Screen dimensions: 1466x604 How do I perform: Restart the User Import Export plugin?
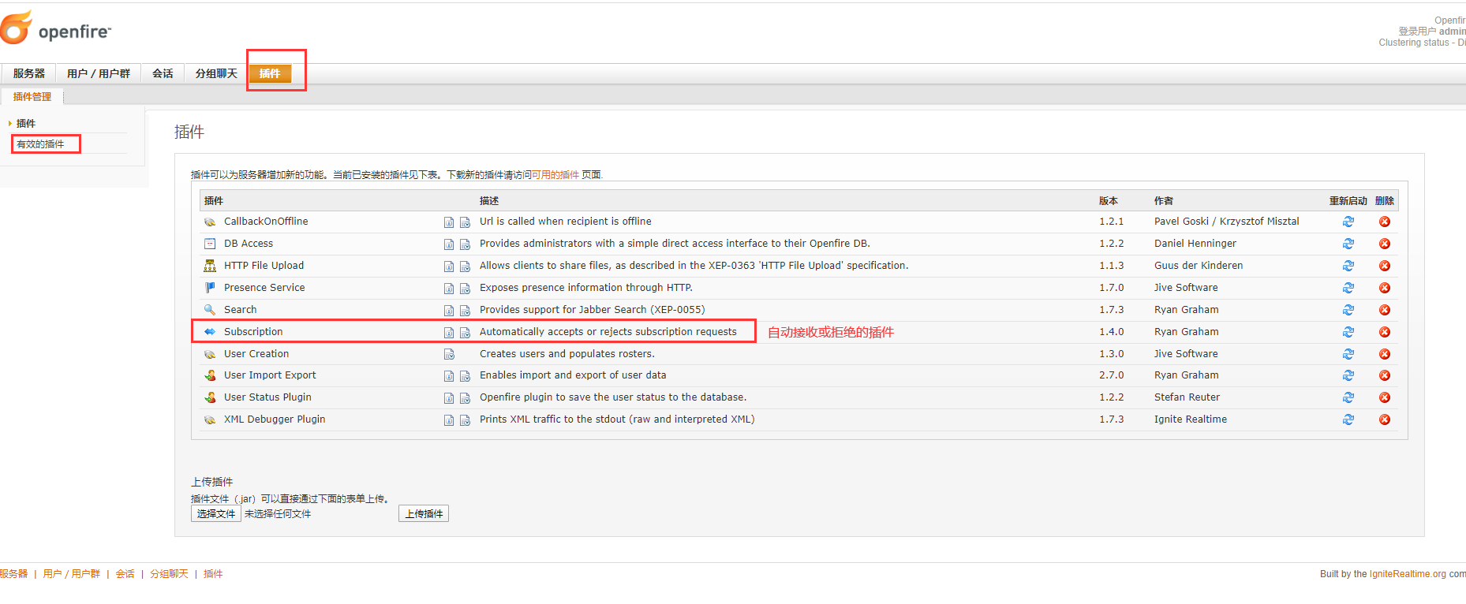[x=1348, y=375]
